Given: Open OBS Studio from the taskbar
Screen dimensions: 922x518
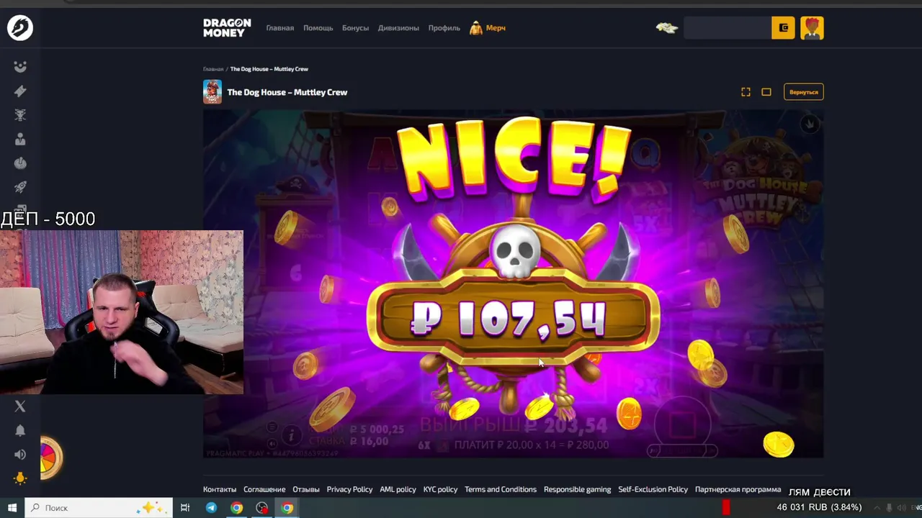Looking at the screenshot, I should [261, 508].
